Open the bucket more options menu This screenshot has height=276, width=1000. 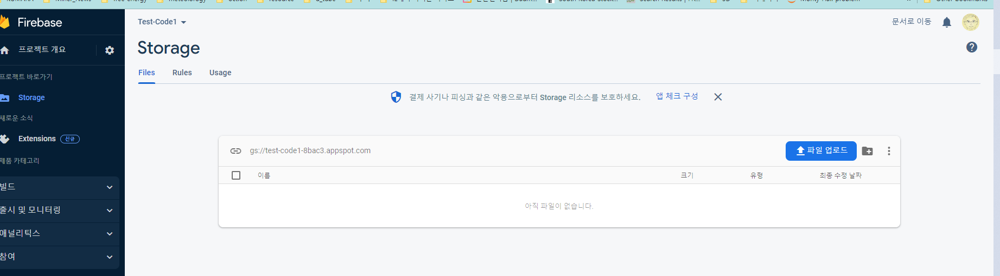click(889, 151)
